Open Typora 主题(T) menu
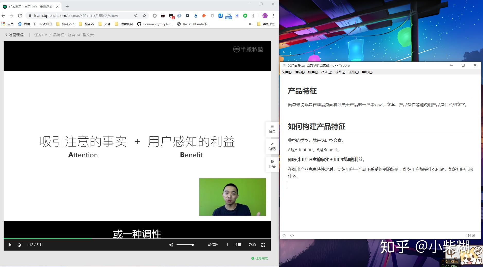The width and height of the screenshot is (483, 267). (354, 72)
